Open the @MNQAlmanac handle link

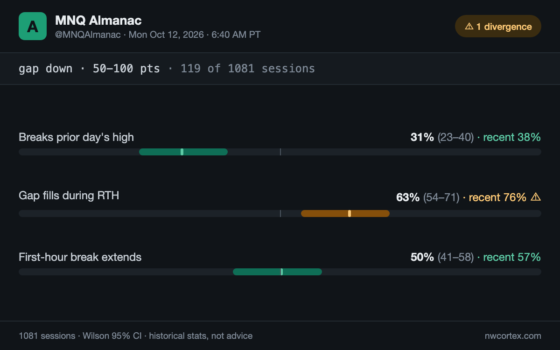[88, 35]
